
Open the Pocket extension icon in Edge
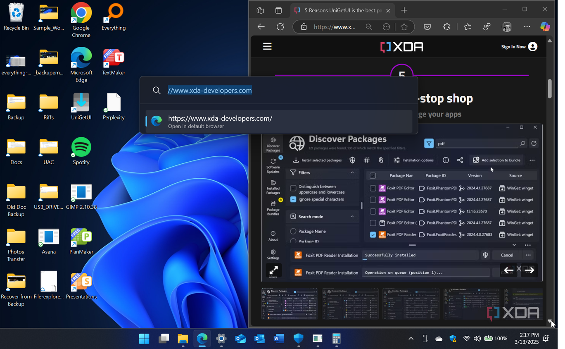click(x=427, y=27)
